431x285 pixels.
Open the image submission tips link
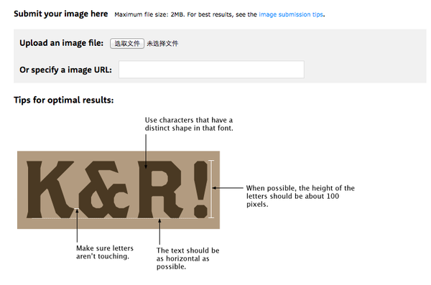point(291,14)
